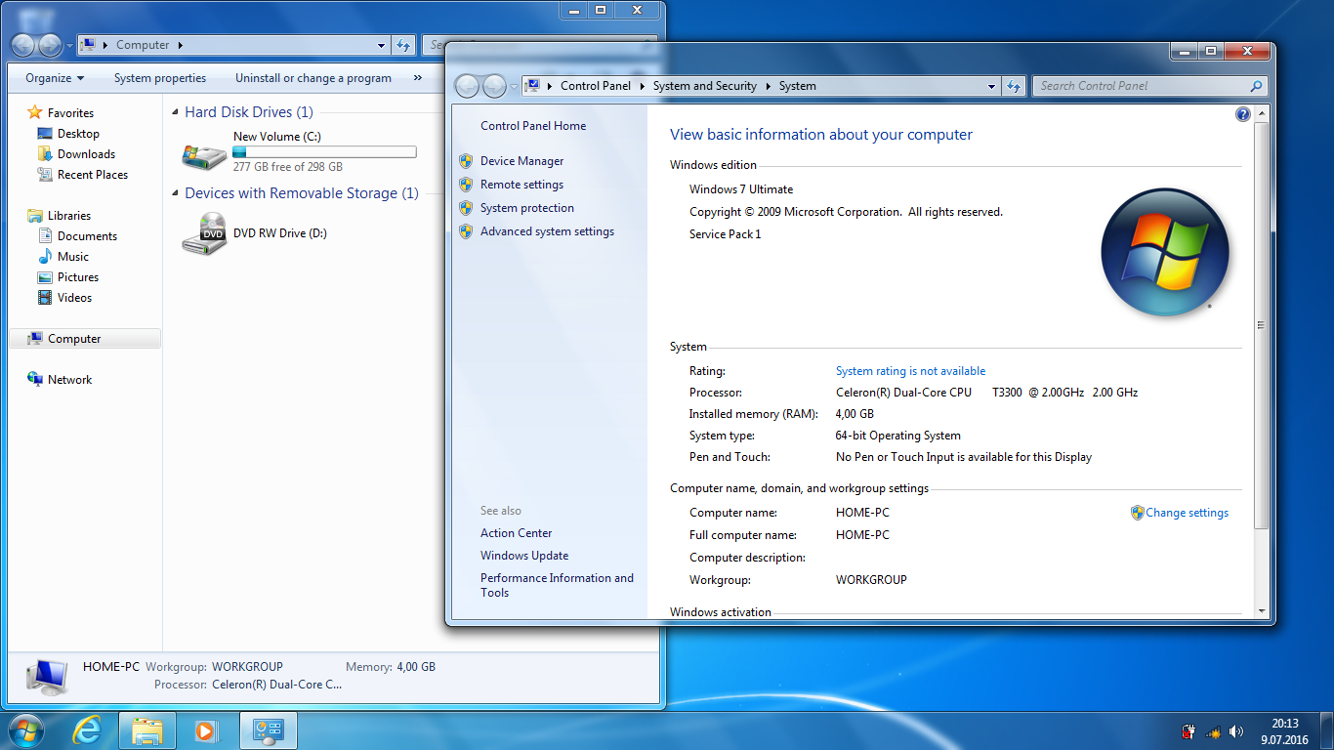
Task: Click scroll-down arrow in System window scrollbar
Action: click(1262, 610)
